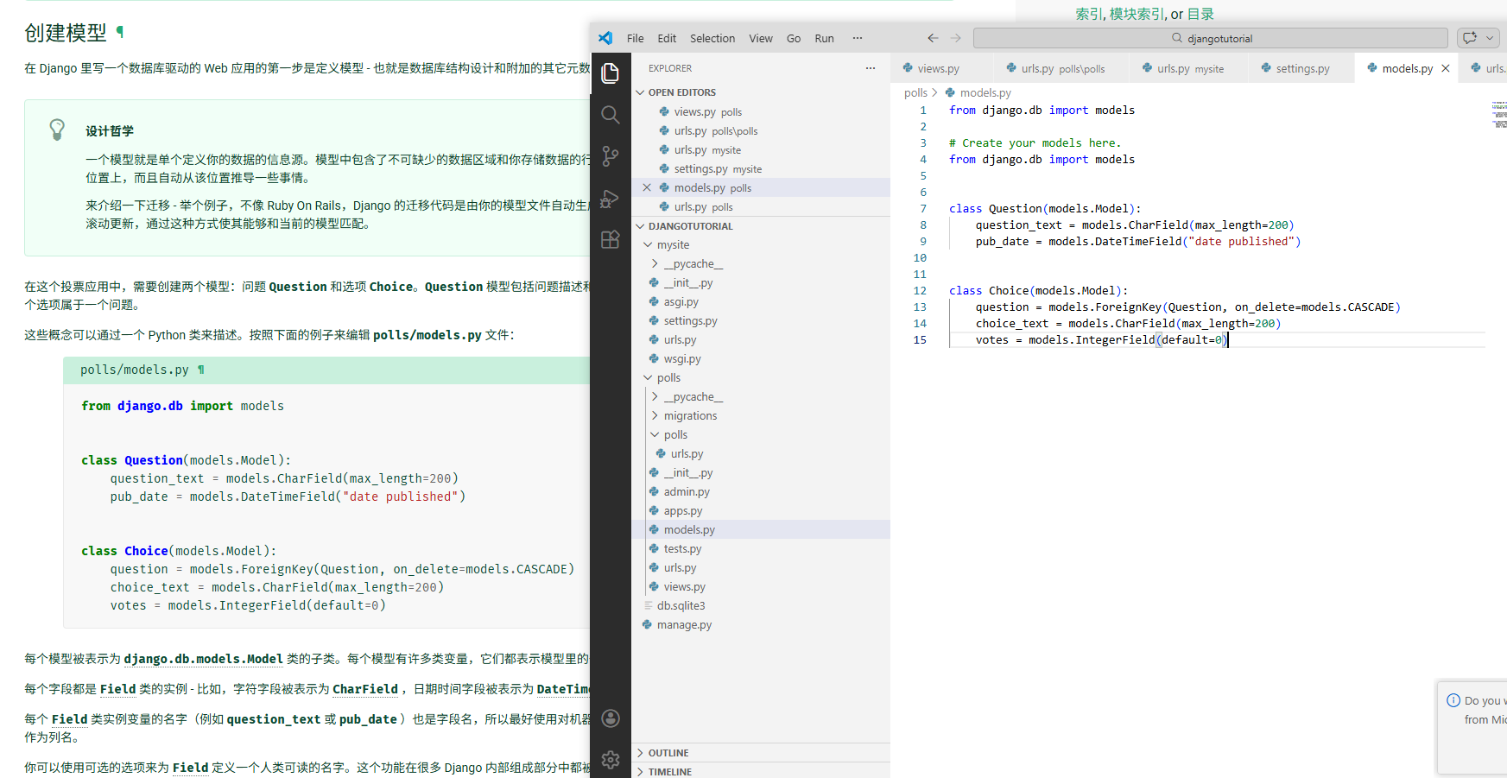Image resolution: width=1507 pixels, height=778 pixels.
Task: Place cursor on code line 15
Action: [1217, 340]
